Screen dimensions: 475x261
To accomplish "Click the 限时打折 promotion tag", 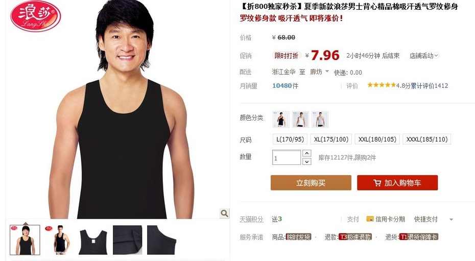I will (286, 55).
